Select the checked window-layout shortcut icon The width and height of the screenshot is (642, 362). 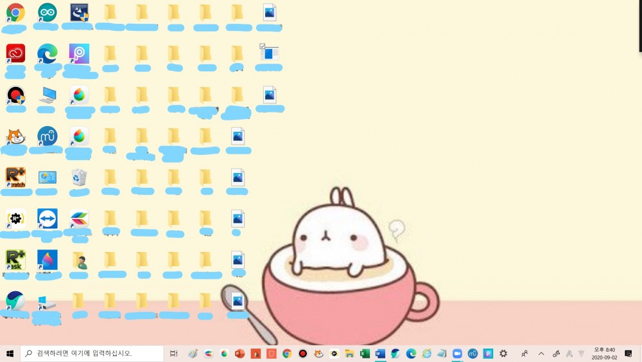268,53
